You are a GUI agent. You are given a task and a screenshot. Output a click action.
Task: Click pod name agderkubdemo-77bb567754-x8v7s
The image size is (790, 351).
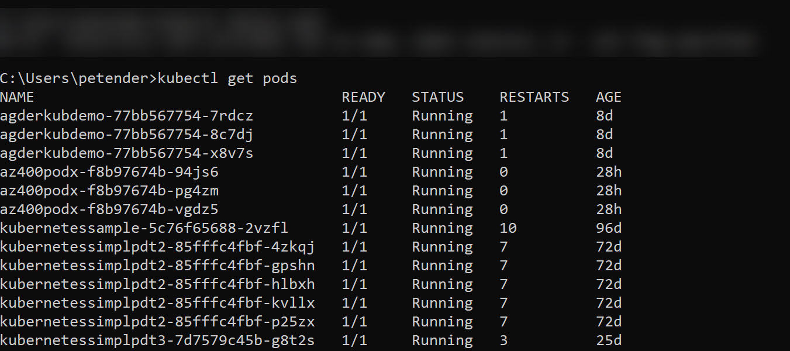click(x=126, y=153)
